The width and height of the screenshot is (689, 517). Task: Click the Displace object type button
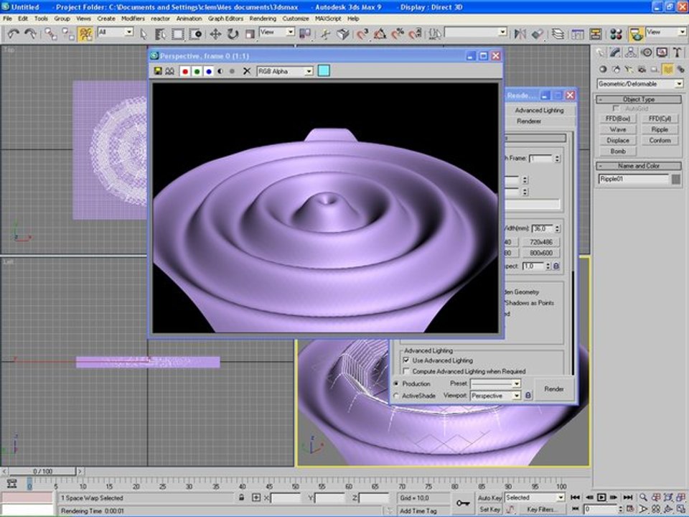tap(617, 140)
